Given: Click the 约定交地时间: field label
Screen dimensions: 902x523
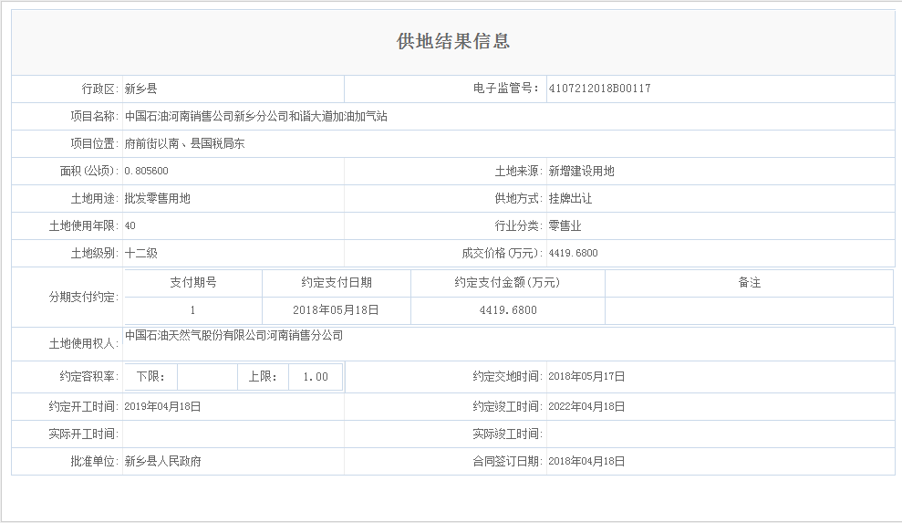Looking at the screenshot, I should point(508,377).
